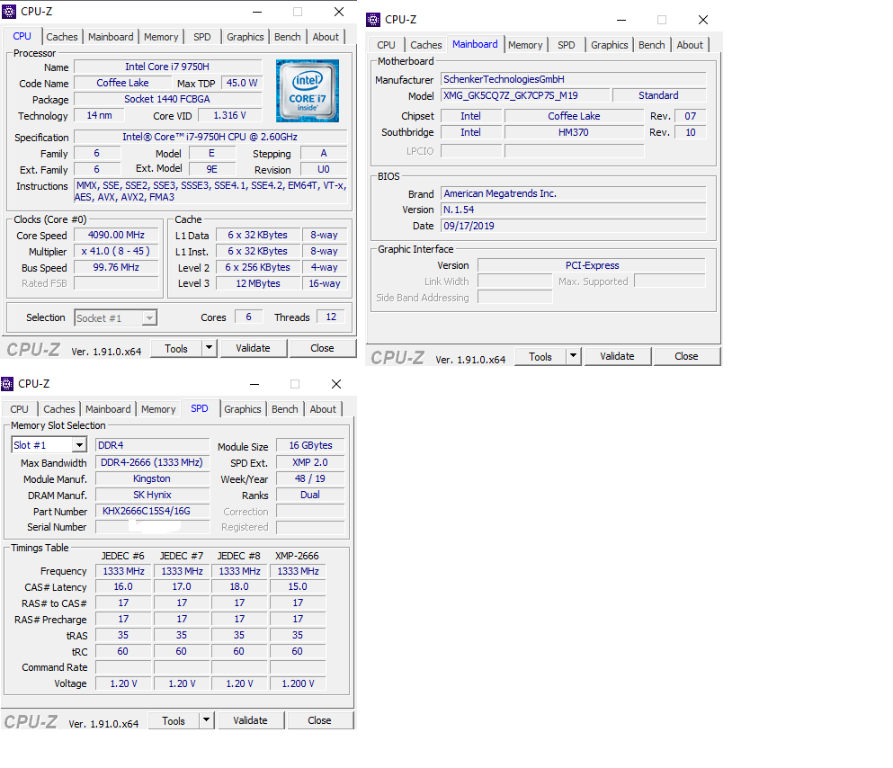
Task: Open the Socket #1 selection dropdown
Action: 116,317
